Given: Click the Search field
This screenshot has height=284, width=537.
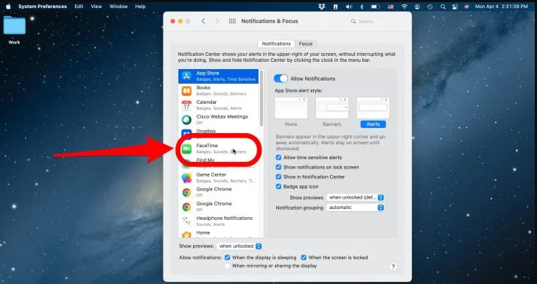Looking at the screenshot, I should (377, 21).
